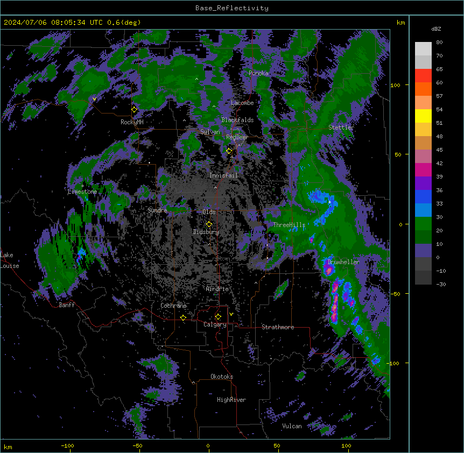Screen dimensions: 464x453
Task: Click the Lacombe city label
Action: (x=242, y=103)
